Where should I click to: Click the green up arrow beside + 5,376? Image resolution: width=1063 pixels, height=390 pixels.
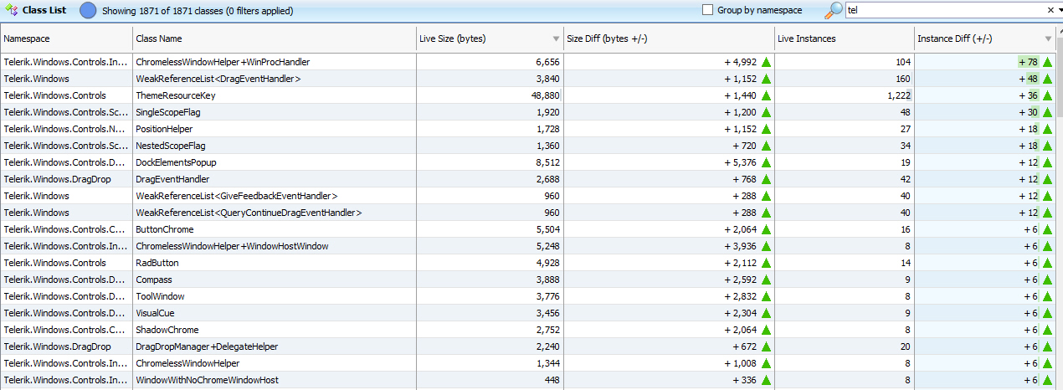tap(766, 162)
